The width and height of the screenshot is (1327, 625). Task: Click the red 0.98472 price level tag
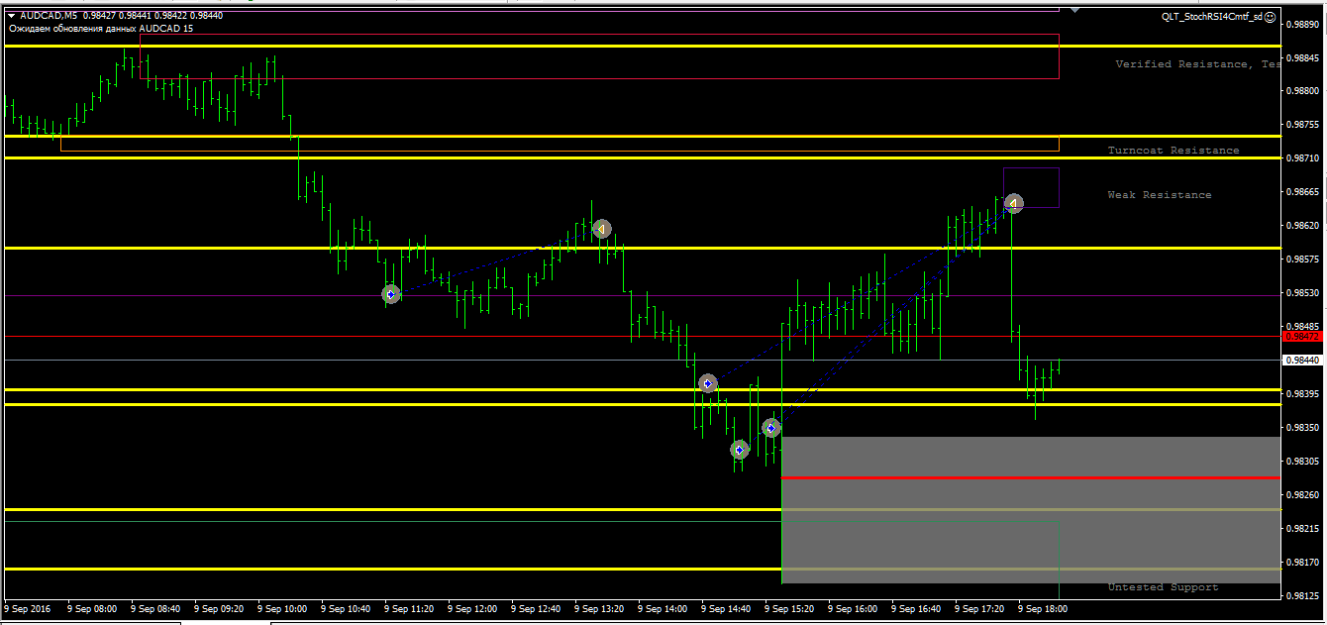(1302, 337)
